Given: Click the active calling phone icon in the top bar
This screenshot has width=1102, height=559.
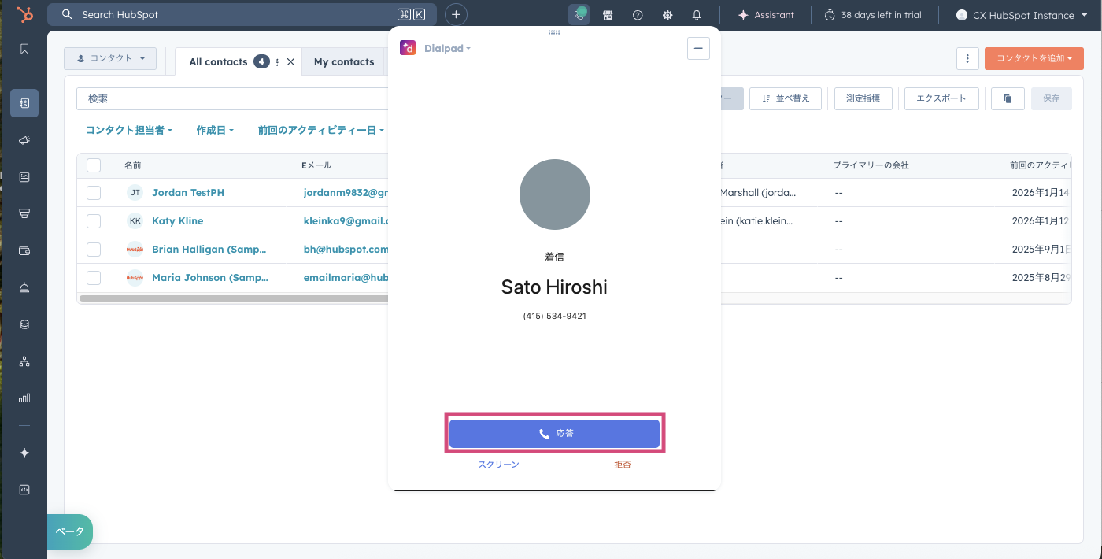Looking at the screenshot, I should tap(579, 14).
